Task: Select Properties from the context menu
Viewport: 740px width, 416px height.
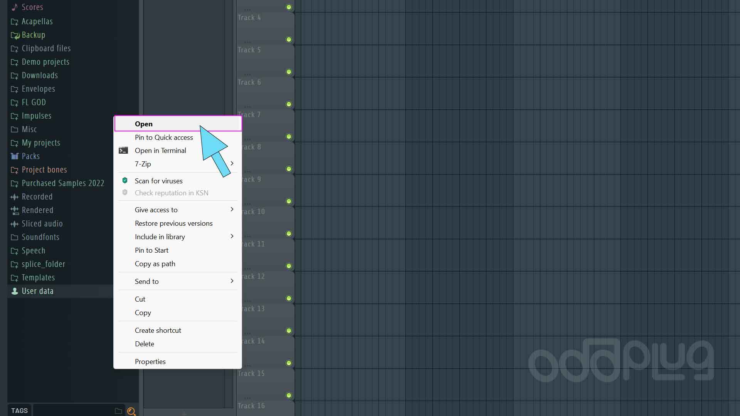Action: coord(150,362)
